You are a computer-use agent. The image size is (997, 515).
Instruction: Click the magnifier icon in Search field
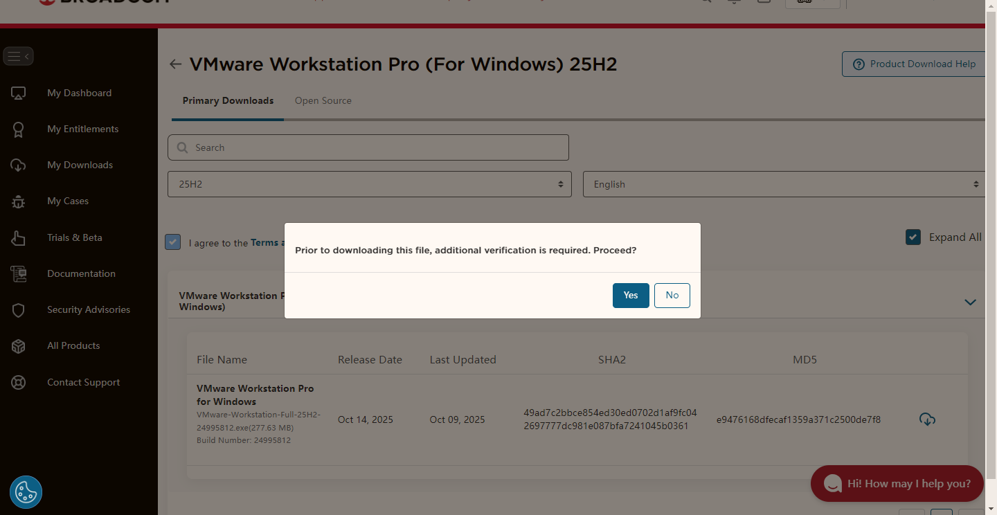(x=183, y=147)
